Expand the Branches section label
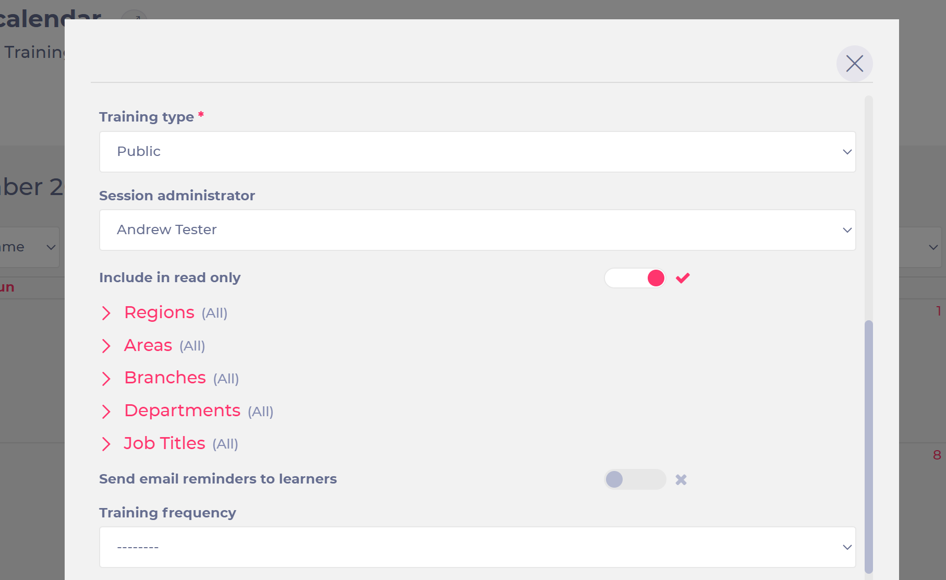Viewport: 946px width, 580px height. [x=165, y=378]
